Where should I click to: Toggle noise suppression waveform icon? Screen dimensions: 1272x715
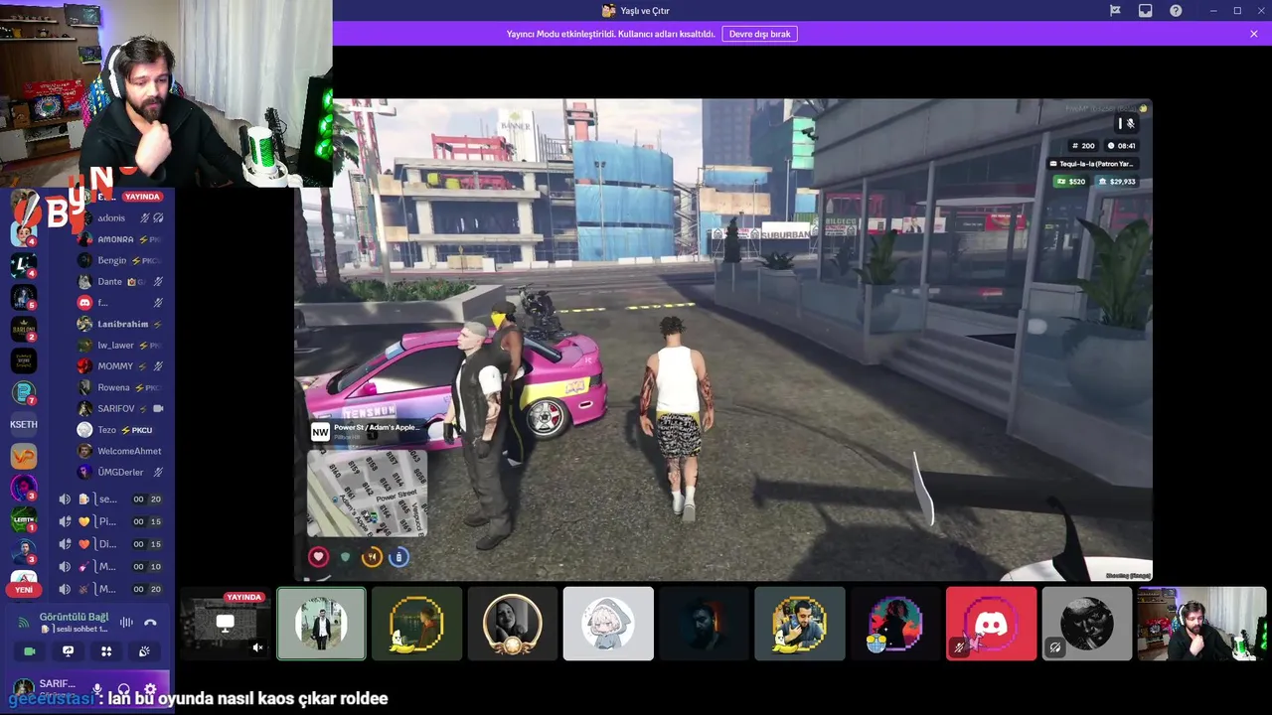coord(126,623)
